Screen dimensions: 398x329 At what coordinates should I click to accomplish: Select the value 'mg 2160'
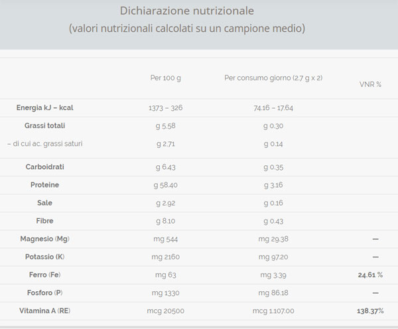tap(165, 257)
